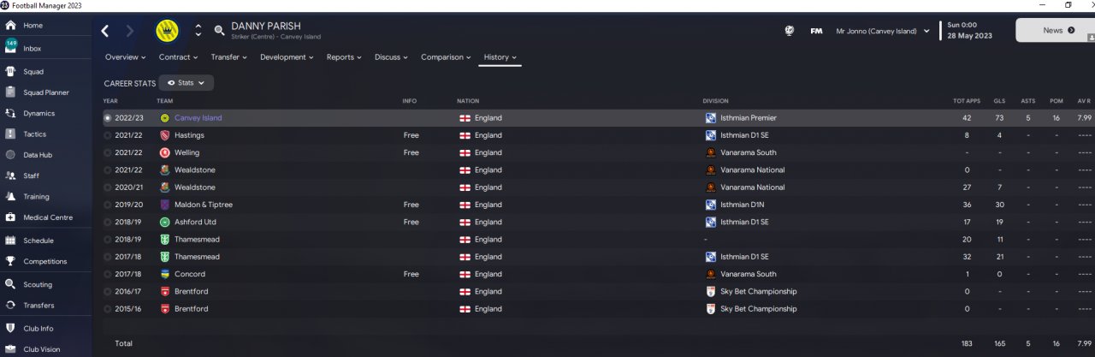Open the Comparison tab menu
The height and width of the screenshot is (357, 1095).
pos(445,57)
